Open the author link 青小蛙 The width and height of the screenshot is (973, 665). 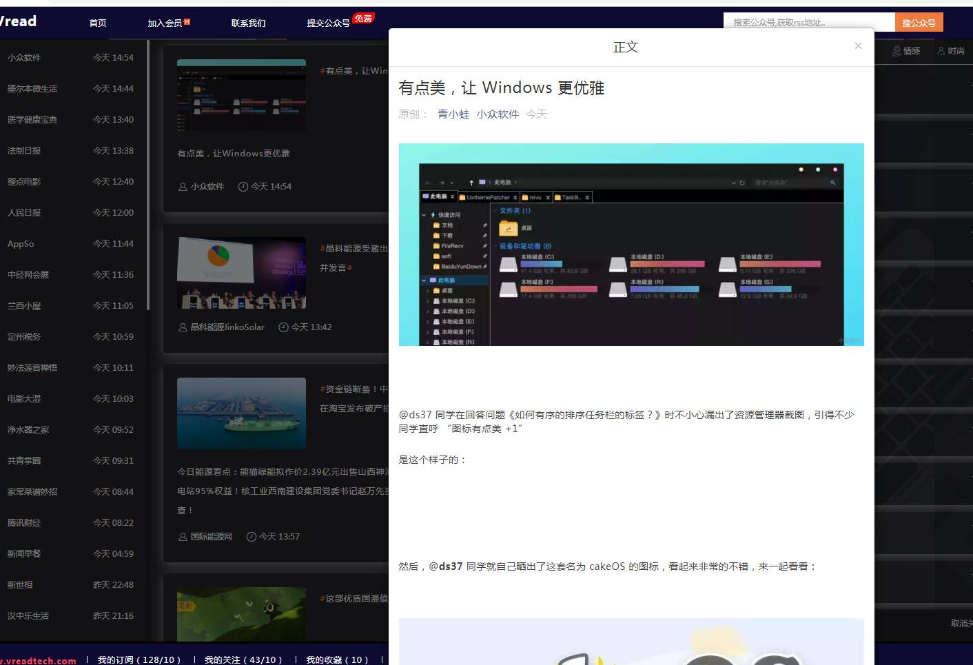[453, 114]
